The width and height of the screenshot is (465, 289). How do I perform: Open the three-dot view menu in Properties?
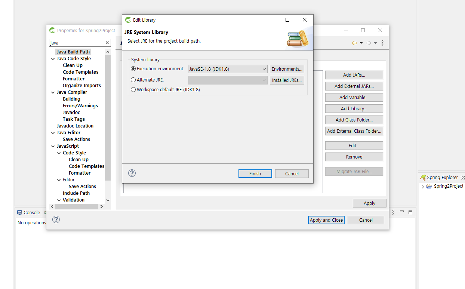point(382,43)
